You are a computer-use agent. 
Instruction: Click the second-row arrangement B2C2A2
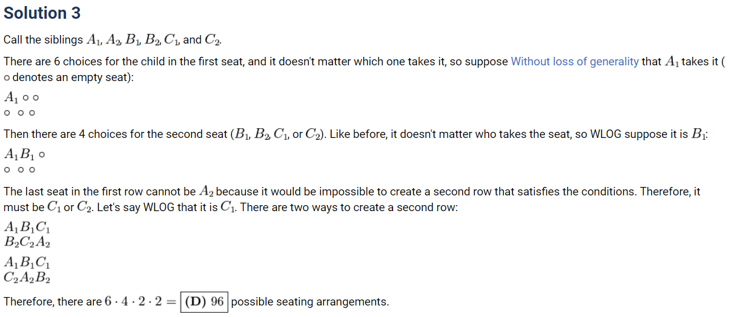click(27, 243)
